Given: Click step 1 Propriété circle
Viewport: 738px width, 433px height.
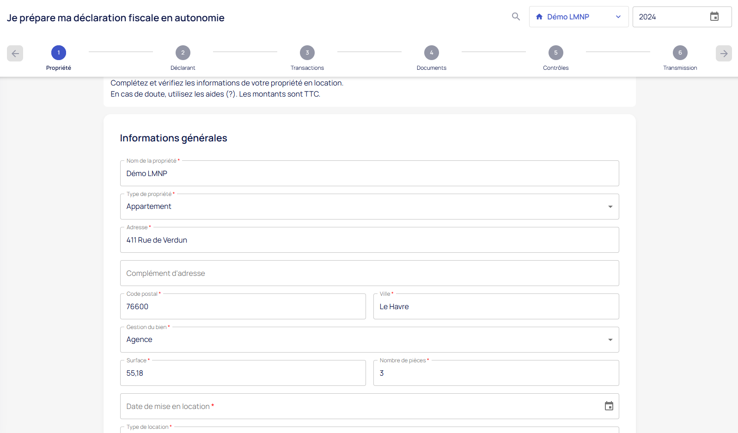Looking at the screenshot, I should pyautogui.click(x=59, y=53).
